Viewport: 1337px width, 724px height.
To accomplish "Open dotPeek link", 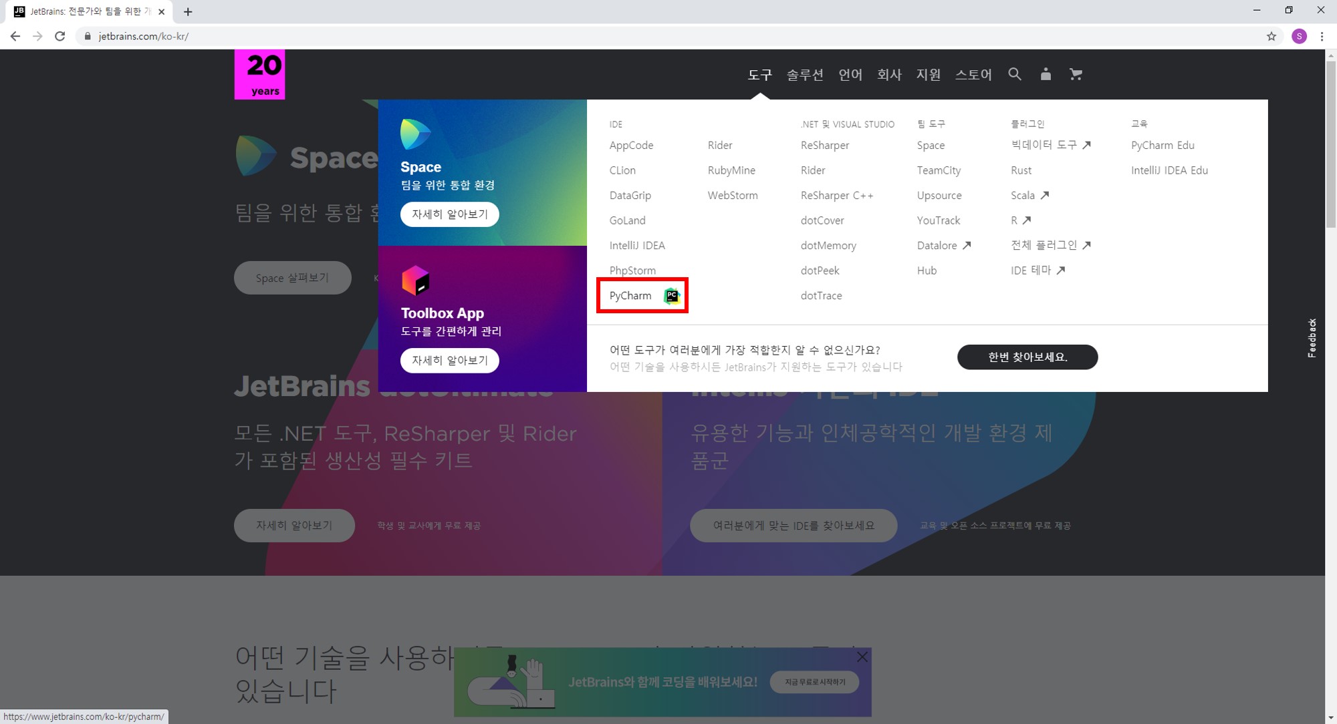I will pos(820,270).
